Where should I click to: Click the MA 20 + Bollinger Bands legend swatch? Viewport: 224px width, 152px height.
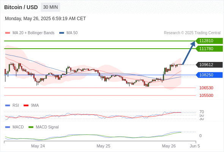pyautogui.click(x=8, y=33)
